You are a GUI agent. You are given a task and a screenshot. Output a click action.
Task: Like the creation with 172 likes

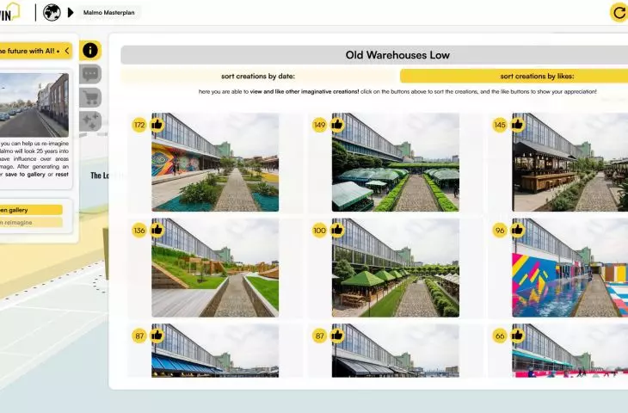point(157,125)
